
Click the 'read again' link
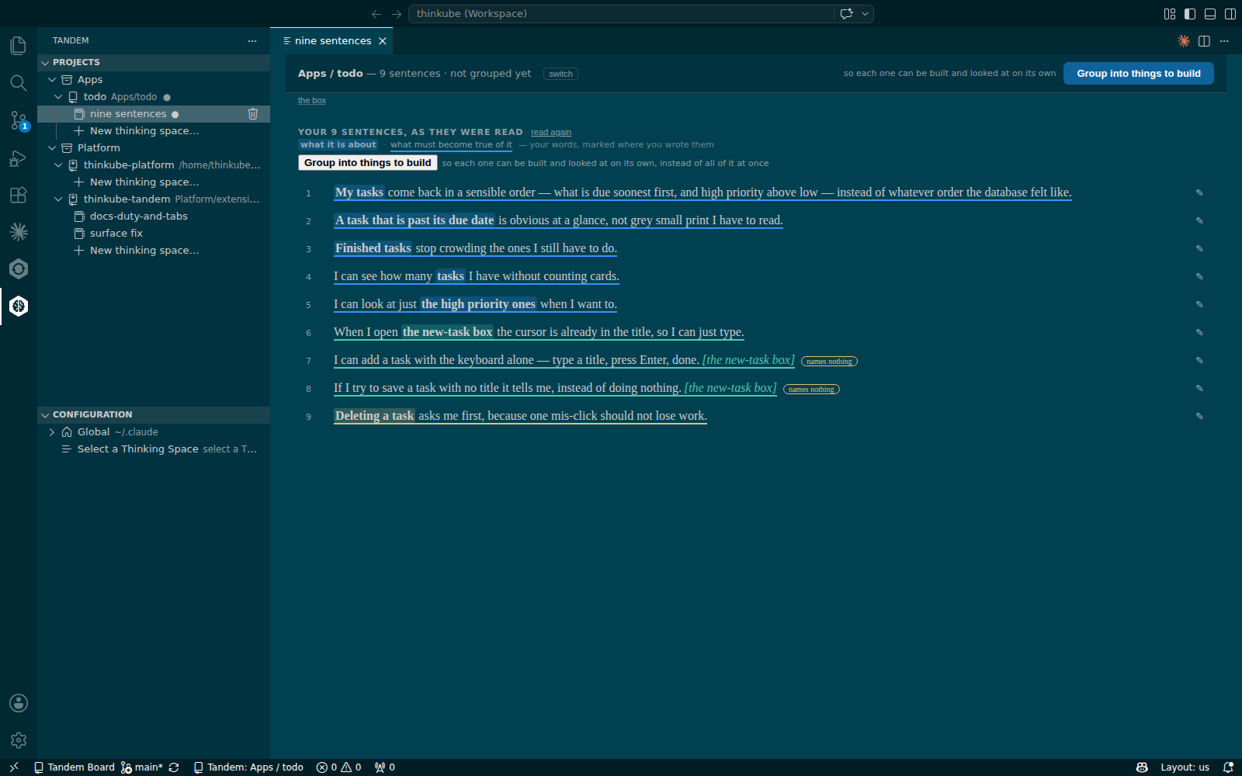(x=551, y=133)
